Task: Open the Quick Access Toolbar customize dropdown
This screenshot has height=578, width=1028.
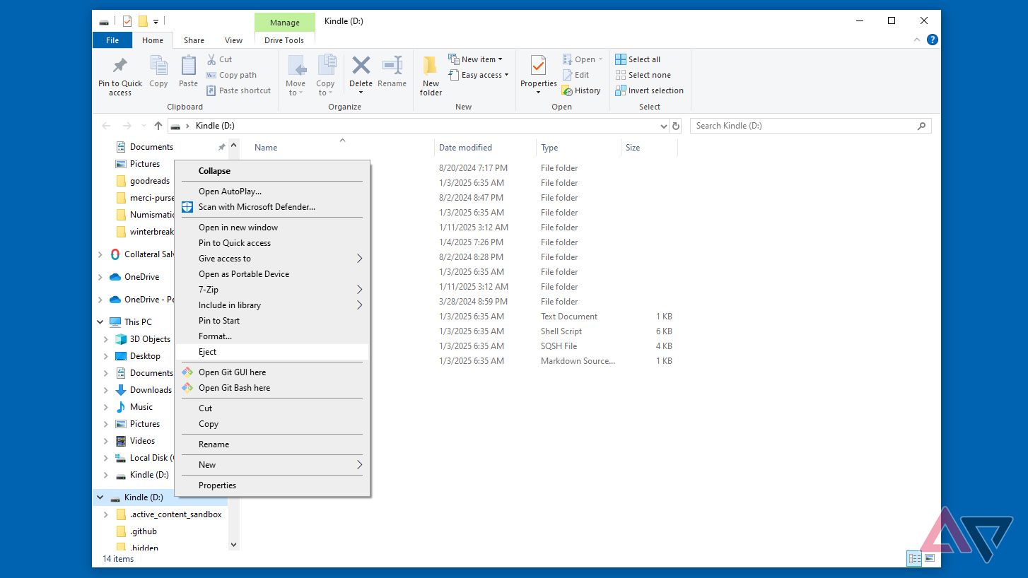Action: tap(156, 21)
